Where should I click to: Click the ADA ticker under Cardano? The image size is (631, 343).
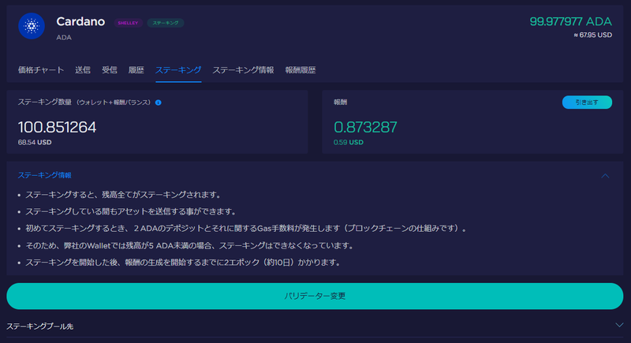tap(64, 37)
